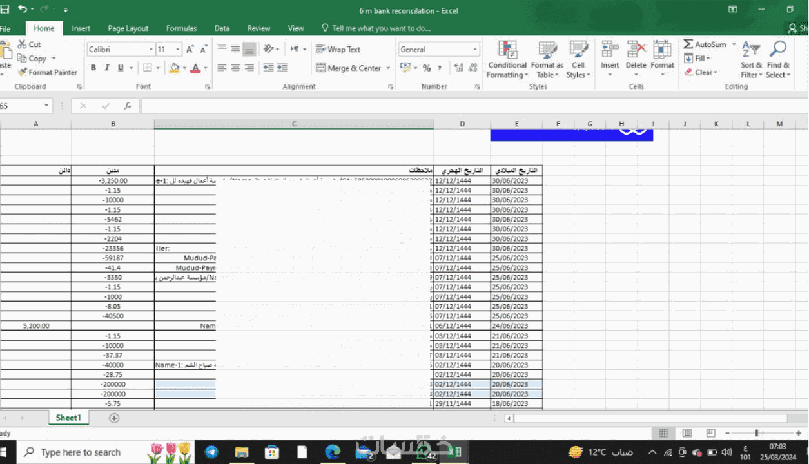The image size is (809, 464).
Task: Open Conditional Formatting options
Action: click(507, 60)
